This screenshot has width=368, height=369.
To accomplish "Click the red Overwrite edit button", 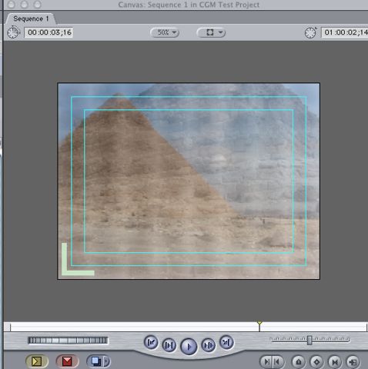I will coord(67,361).
